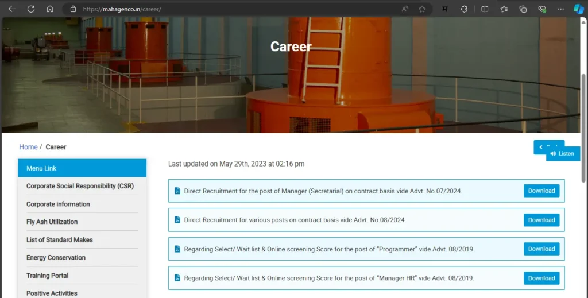Activate the Read aloud icon in address bar
Screen dimensions: 588x298
405,9
